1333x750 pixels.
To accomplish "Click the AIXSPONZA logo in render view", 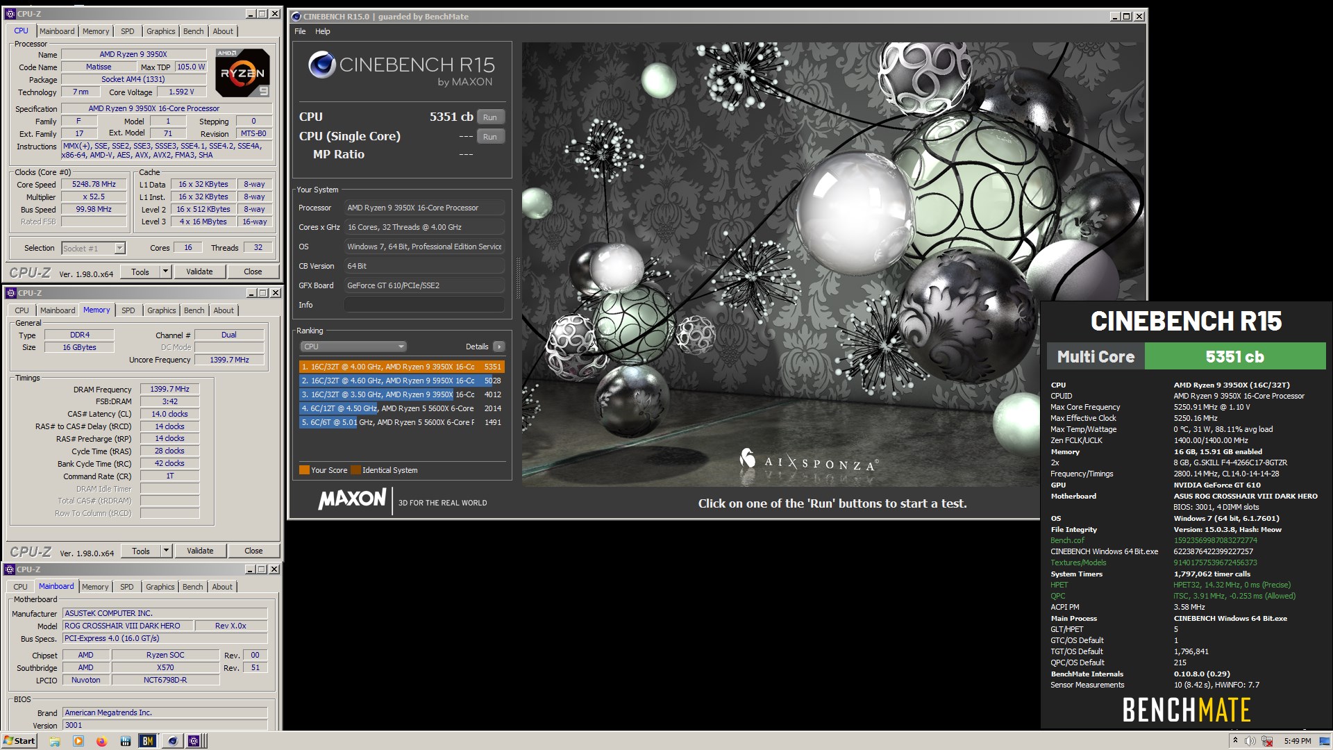I will click(x=810, y=461).
